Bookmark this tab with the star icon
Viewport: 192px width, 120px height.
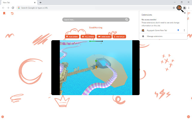[174, 8]
